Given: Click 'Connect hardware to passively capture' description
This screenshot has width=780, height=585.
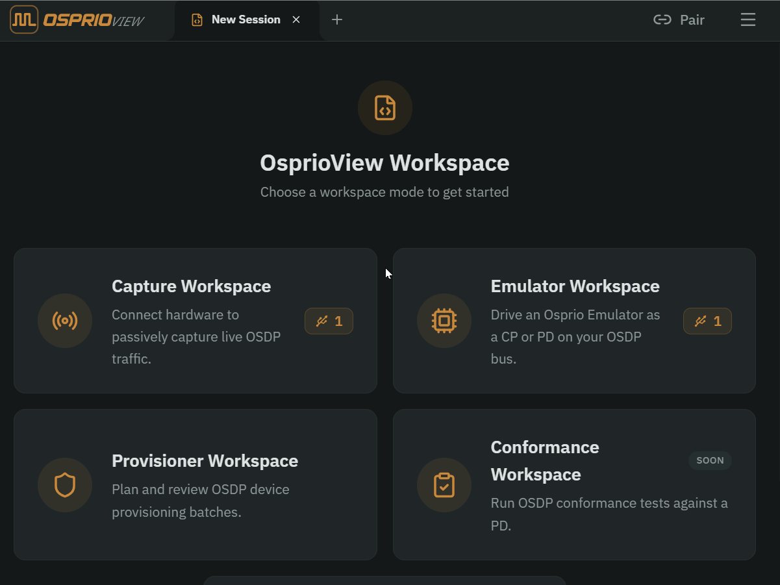Looking at the screenshot, I should tap(196, 336).
